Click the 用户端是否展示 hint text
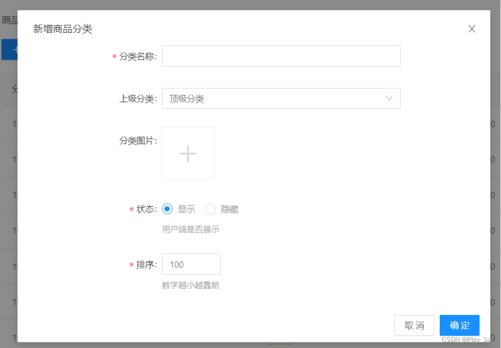 tap(190, 229)
